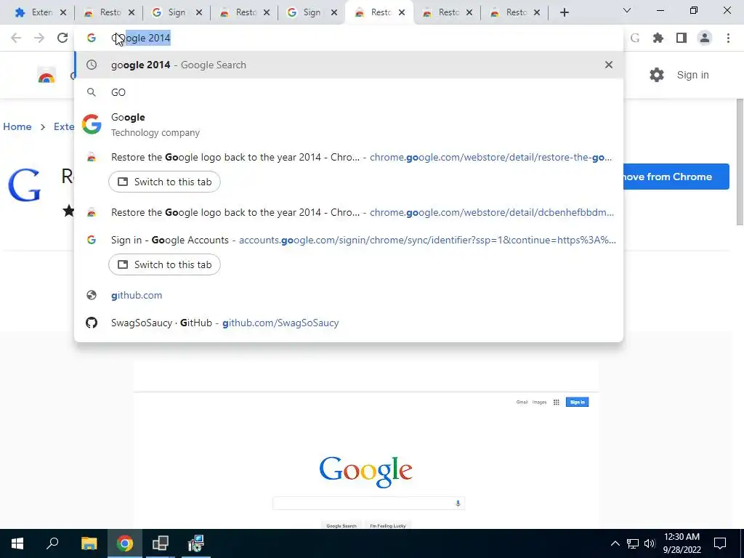
Task: Open network status tray icon
Action: point(633,543)
